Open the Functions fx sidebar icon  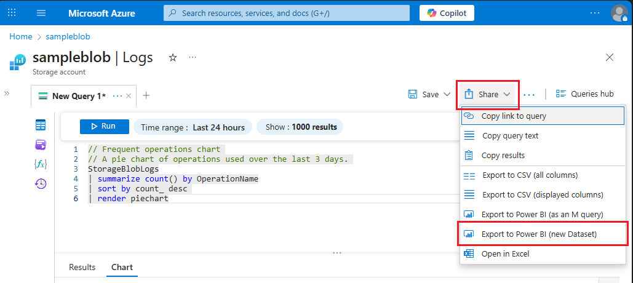point(41,164)
